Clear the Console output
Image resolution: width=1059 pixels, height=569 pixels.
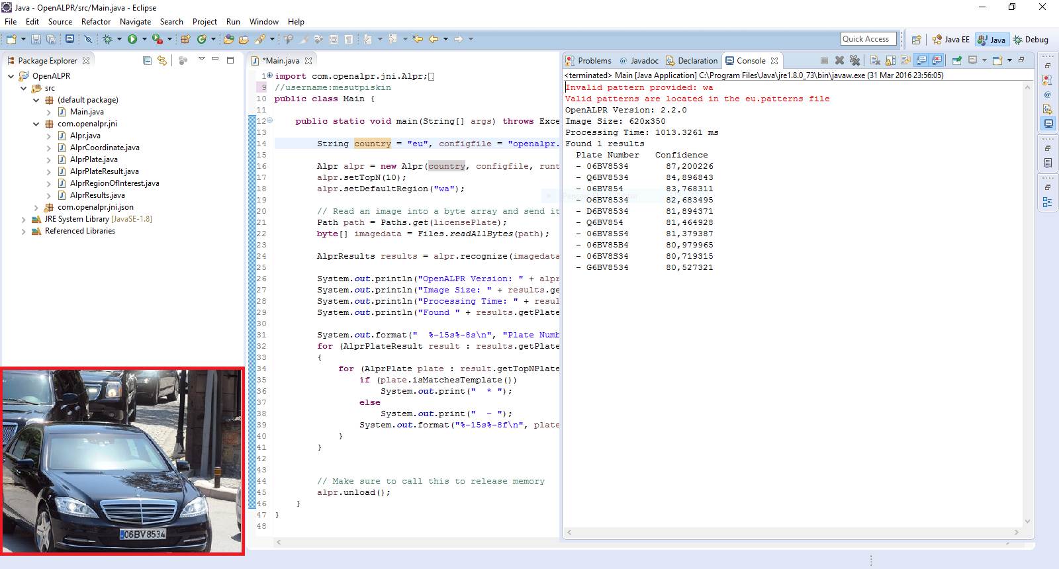point(875,60)
